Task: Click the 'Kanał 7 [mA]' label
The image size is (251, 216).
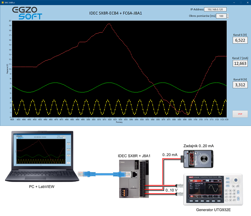Action: (x=240, y=58)
